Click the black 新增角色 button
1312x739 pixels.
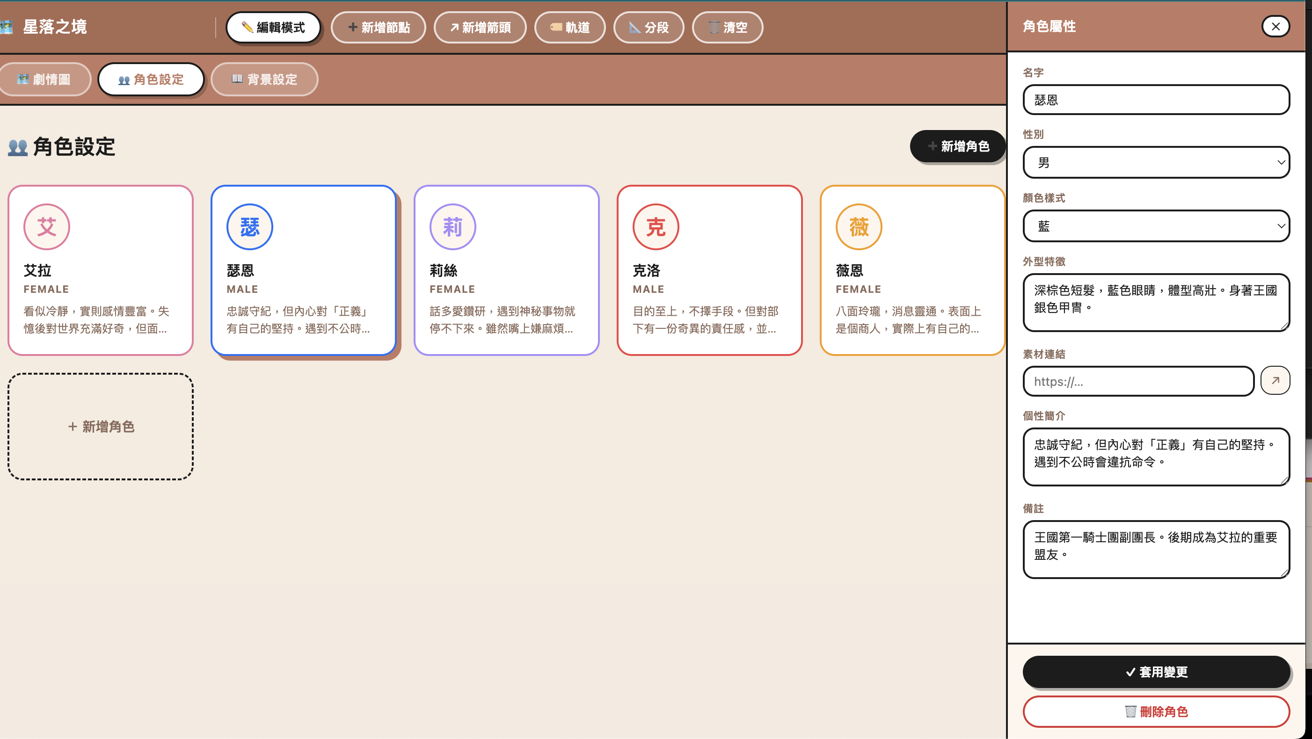[x=957, y=146]
